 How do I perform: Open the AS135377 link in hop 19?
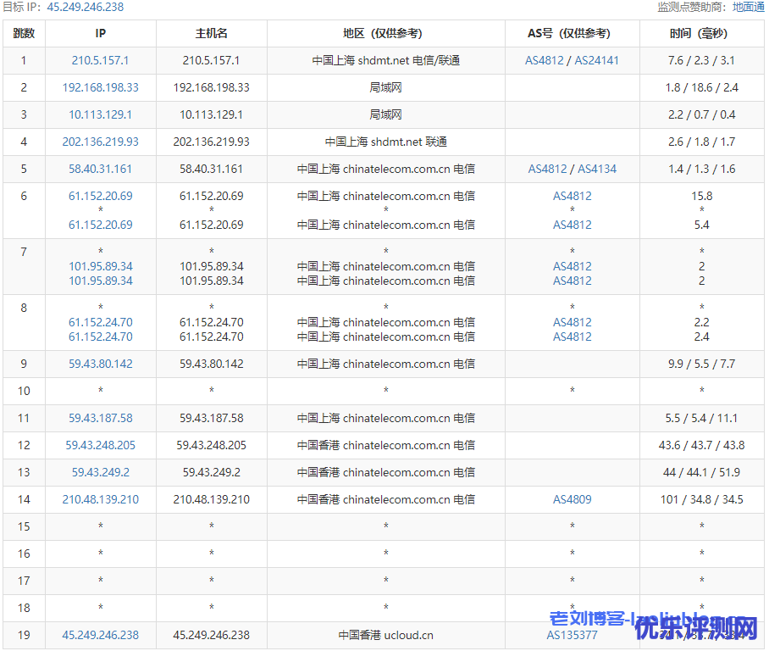[x=572, y=636]
